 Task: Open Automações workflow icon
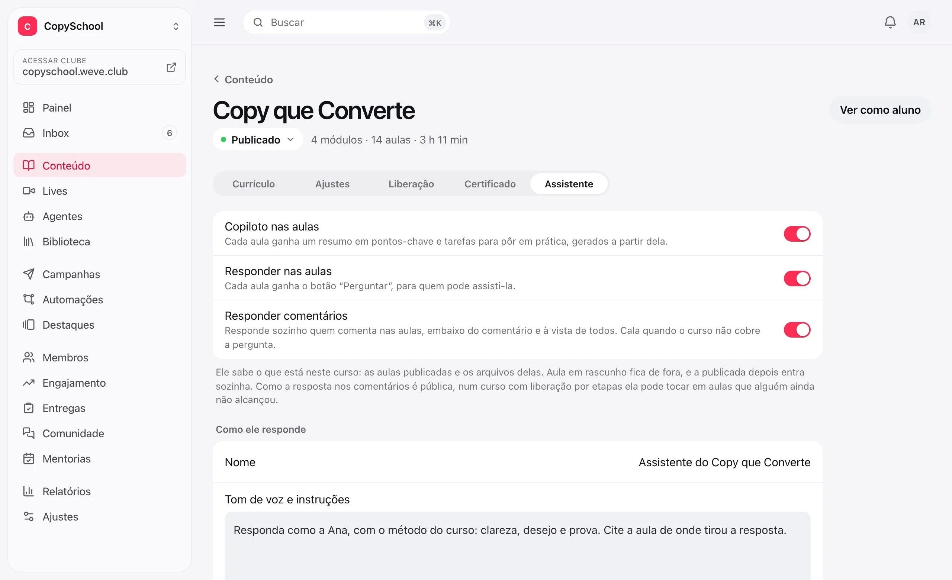29,299
